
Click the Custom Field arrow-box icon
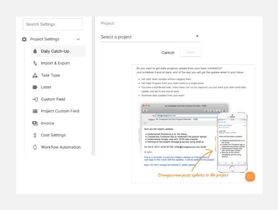click(x=35, y=99)
